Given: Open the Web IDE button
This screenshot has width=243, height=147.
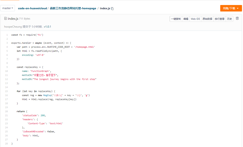Looking at the screenshot, I should pos(195,19).
